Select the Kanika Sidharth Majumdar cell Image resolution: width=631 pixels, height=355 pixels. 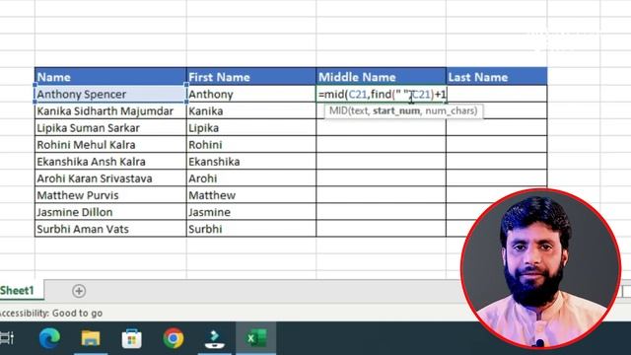click(x=110, y=110)
